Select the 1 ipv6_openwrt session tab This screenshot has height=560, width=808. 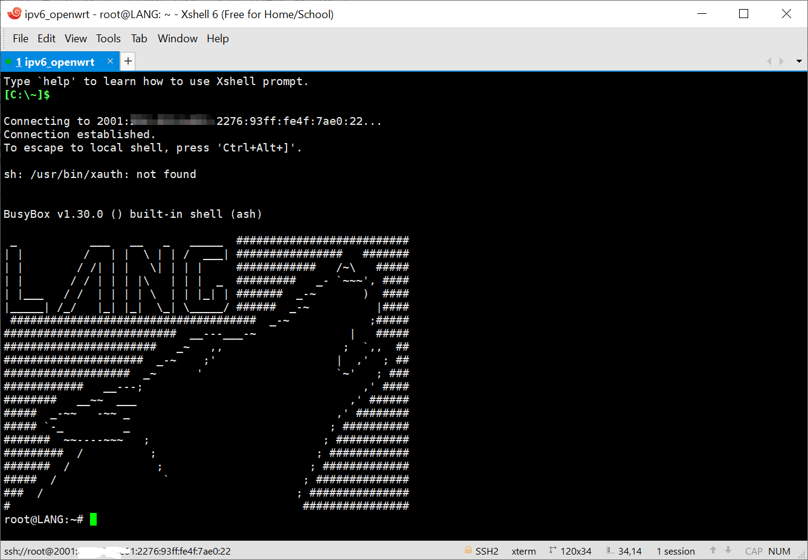tap(55, 62)
